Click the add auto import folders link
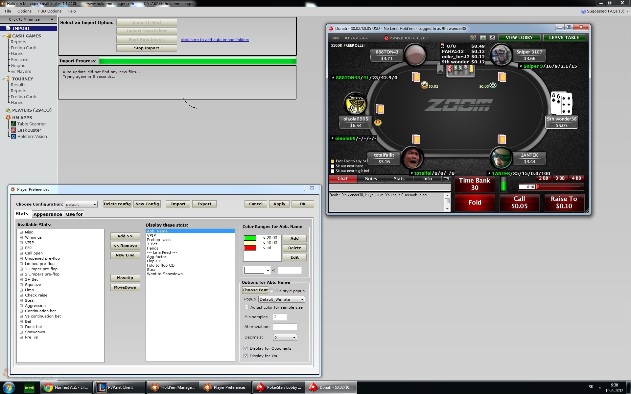 click(x=215, y=40)
